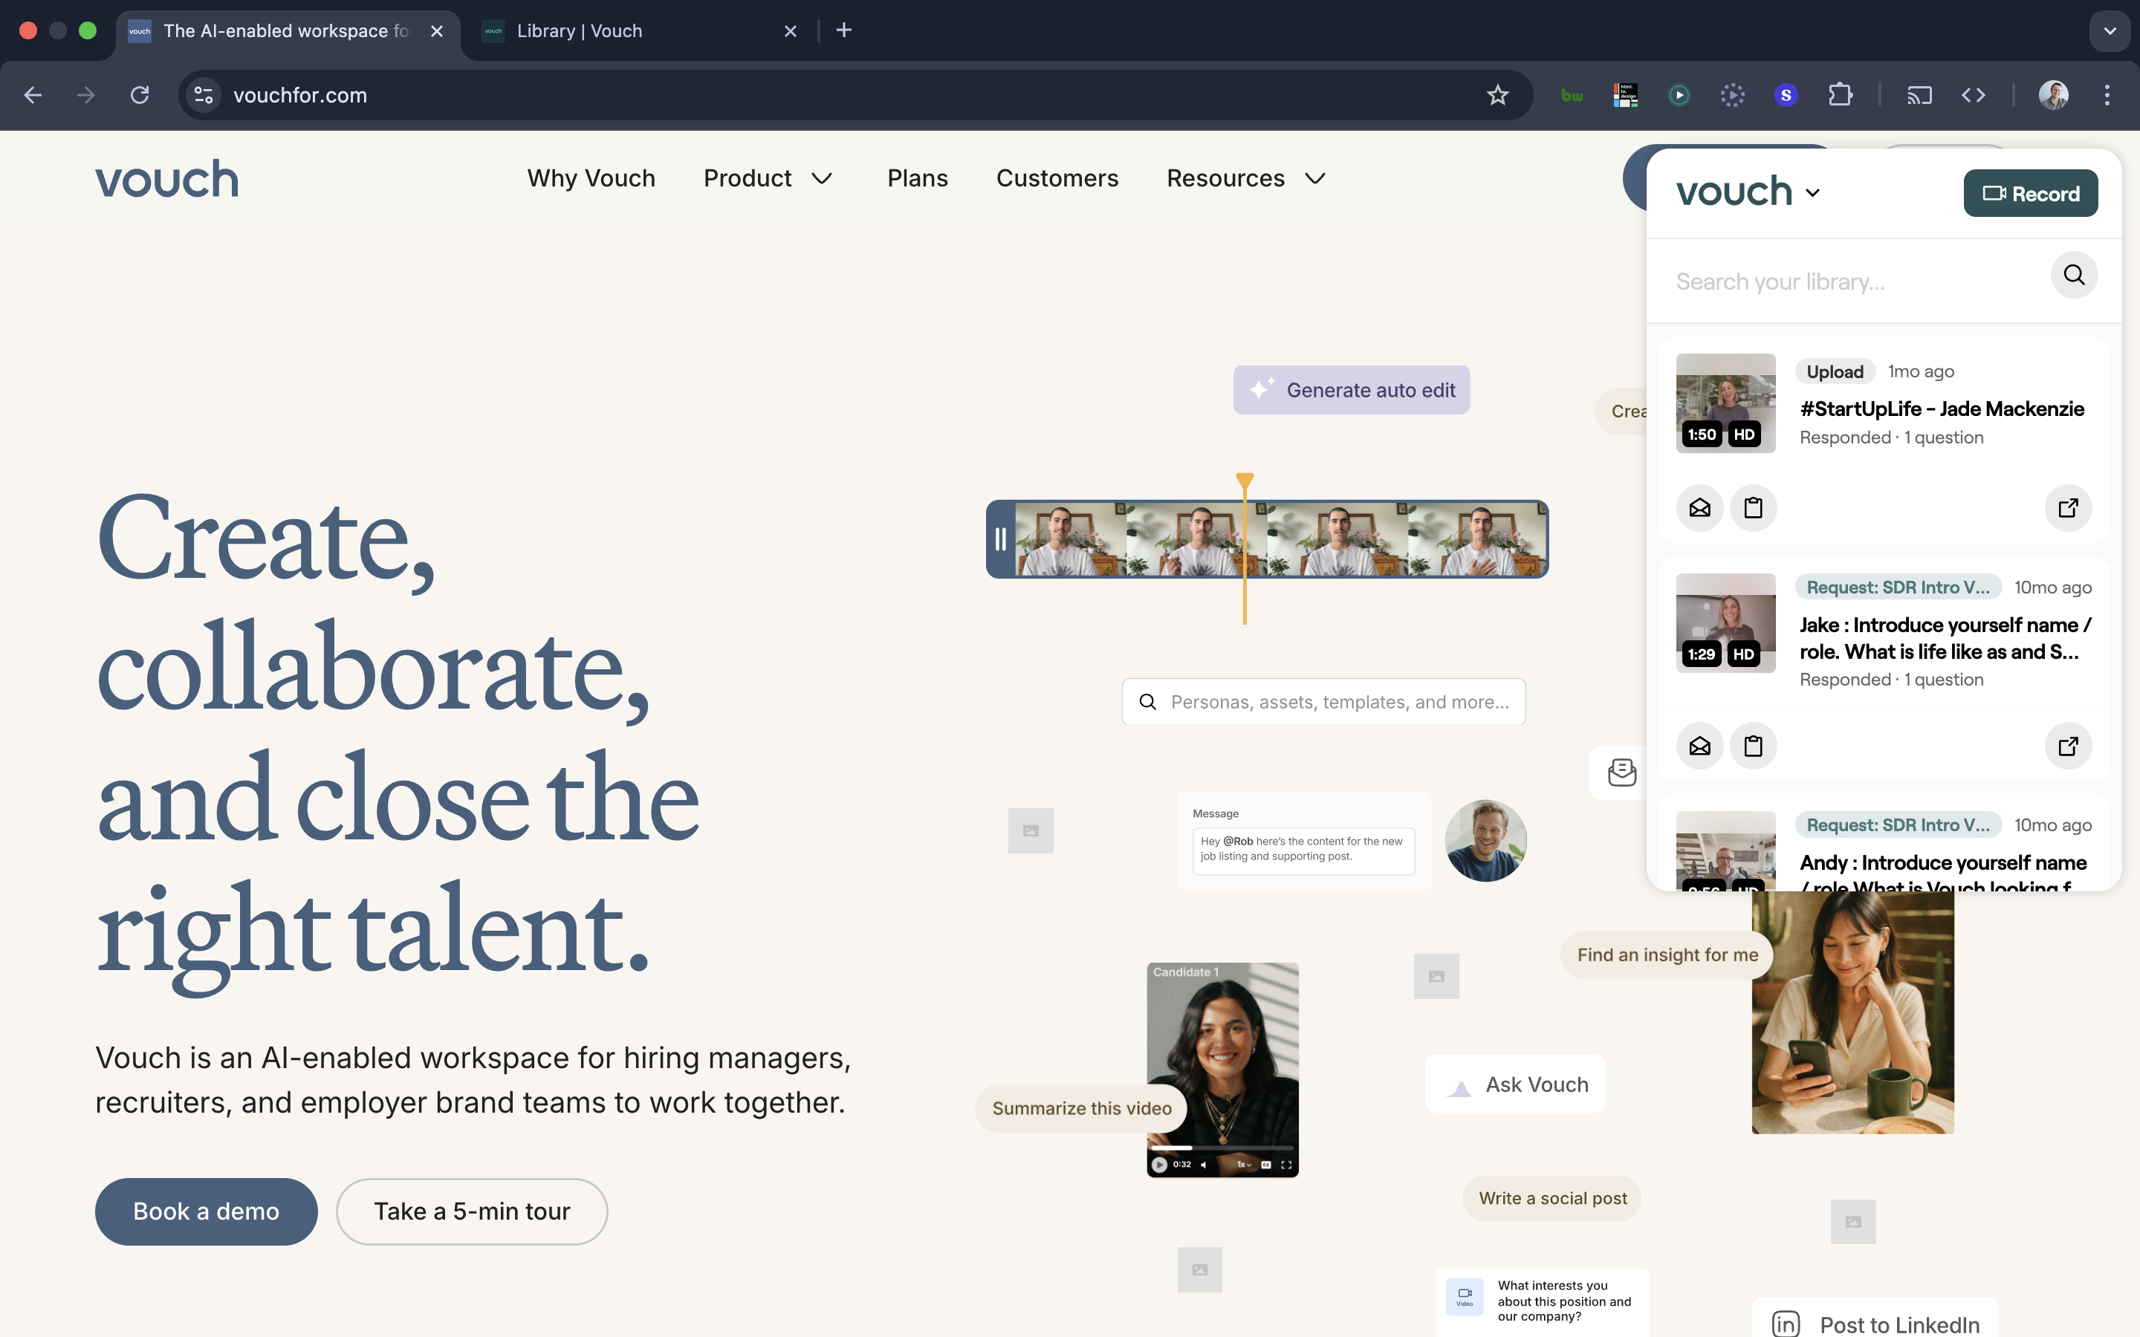Expand the Resources dropdown menu
Viewport: 2140px width, 1337px height.
pos(1246,178)
